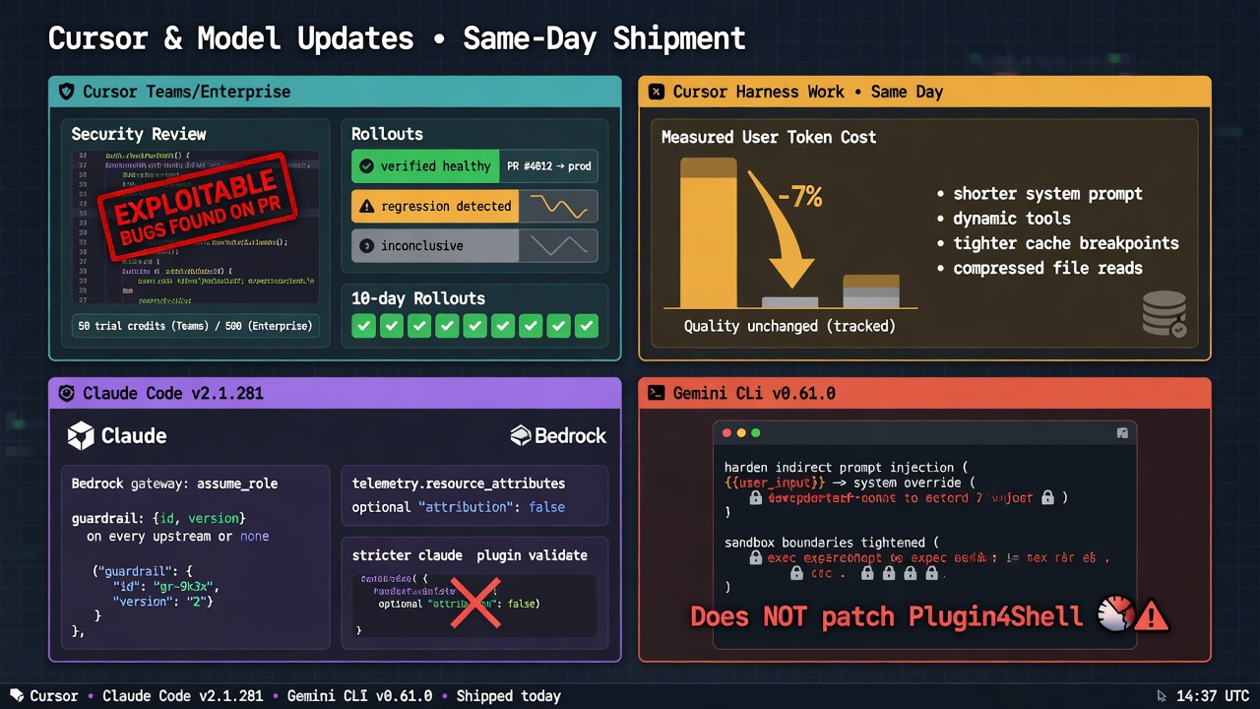Click the 14:37 UTC clock in the bottom bar

pyautogui.click(x=1213, y=695)
